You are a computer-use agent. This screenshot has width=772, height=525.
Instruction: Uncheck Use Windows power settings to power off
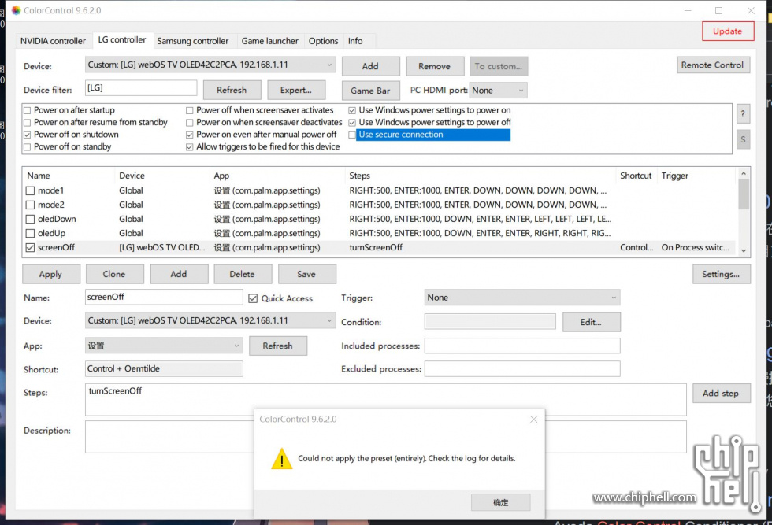352,123
